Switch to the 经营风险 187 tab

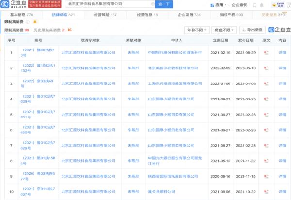point(105,15)
